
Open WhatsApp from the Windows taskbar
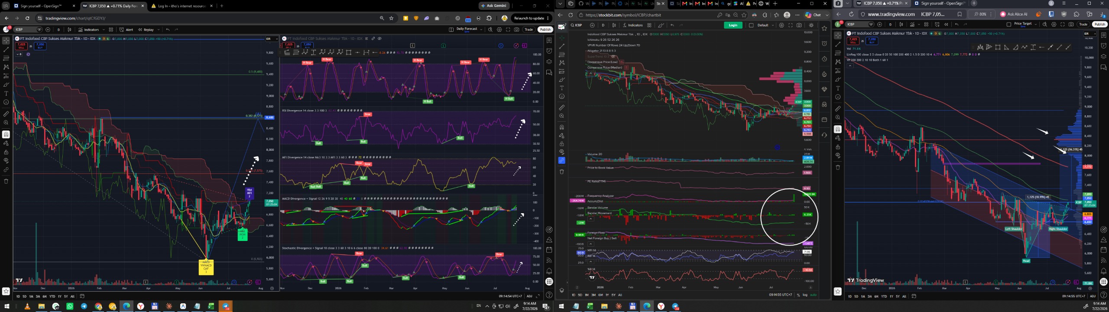(70, 306)
